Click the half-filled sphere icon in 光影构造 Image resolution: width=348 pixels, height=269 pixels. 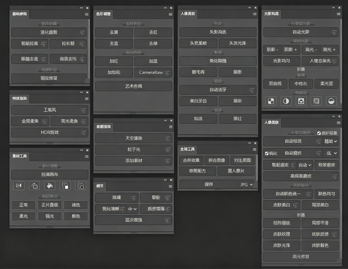331,101
